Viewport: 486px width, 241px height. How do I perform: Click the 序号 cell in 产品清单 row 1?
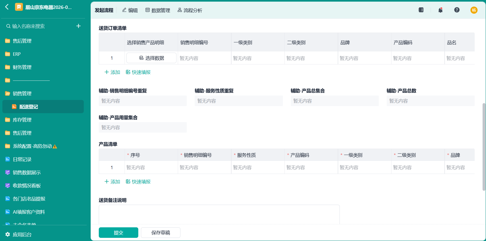151,167
